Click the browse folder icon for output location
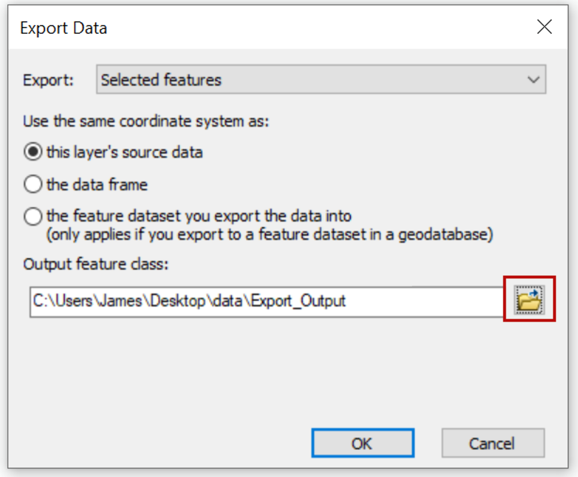The height and width of the screenshot is (477, 578). pyautogui.click(x=528, y=301)
